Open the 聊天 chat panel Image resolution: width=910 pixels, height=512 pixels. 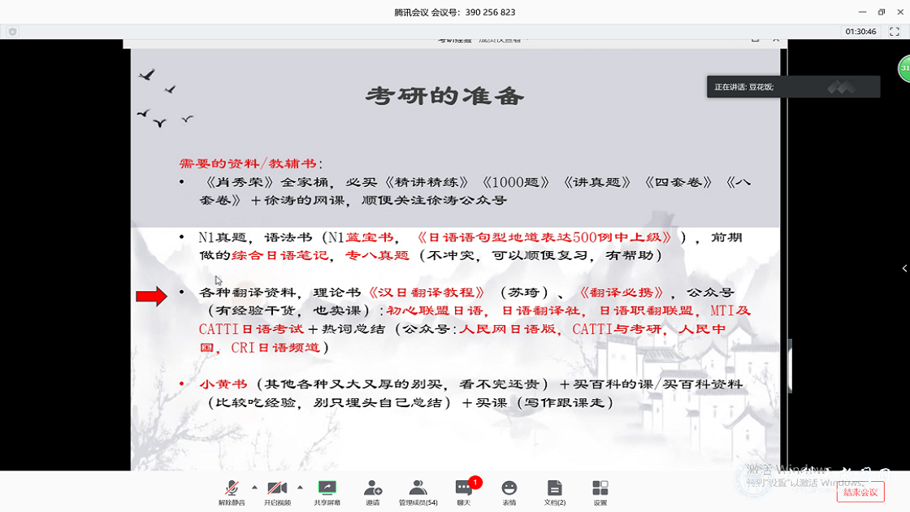[x=464, y=491]
